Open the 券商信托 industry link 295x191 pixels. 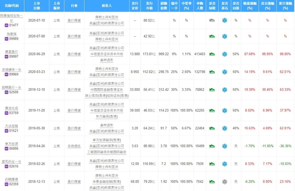click(74, 146)
